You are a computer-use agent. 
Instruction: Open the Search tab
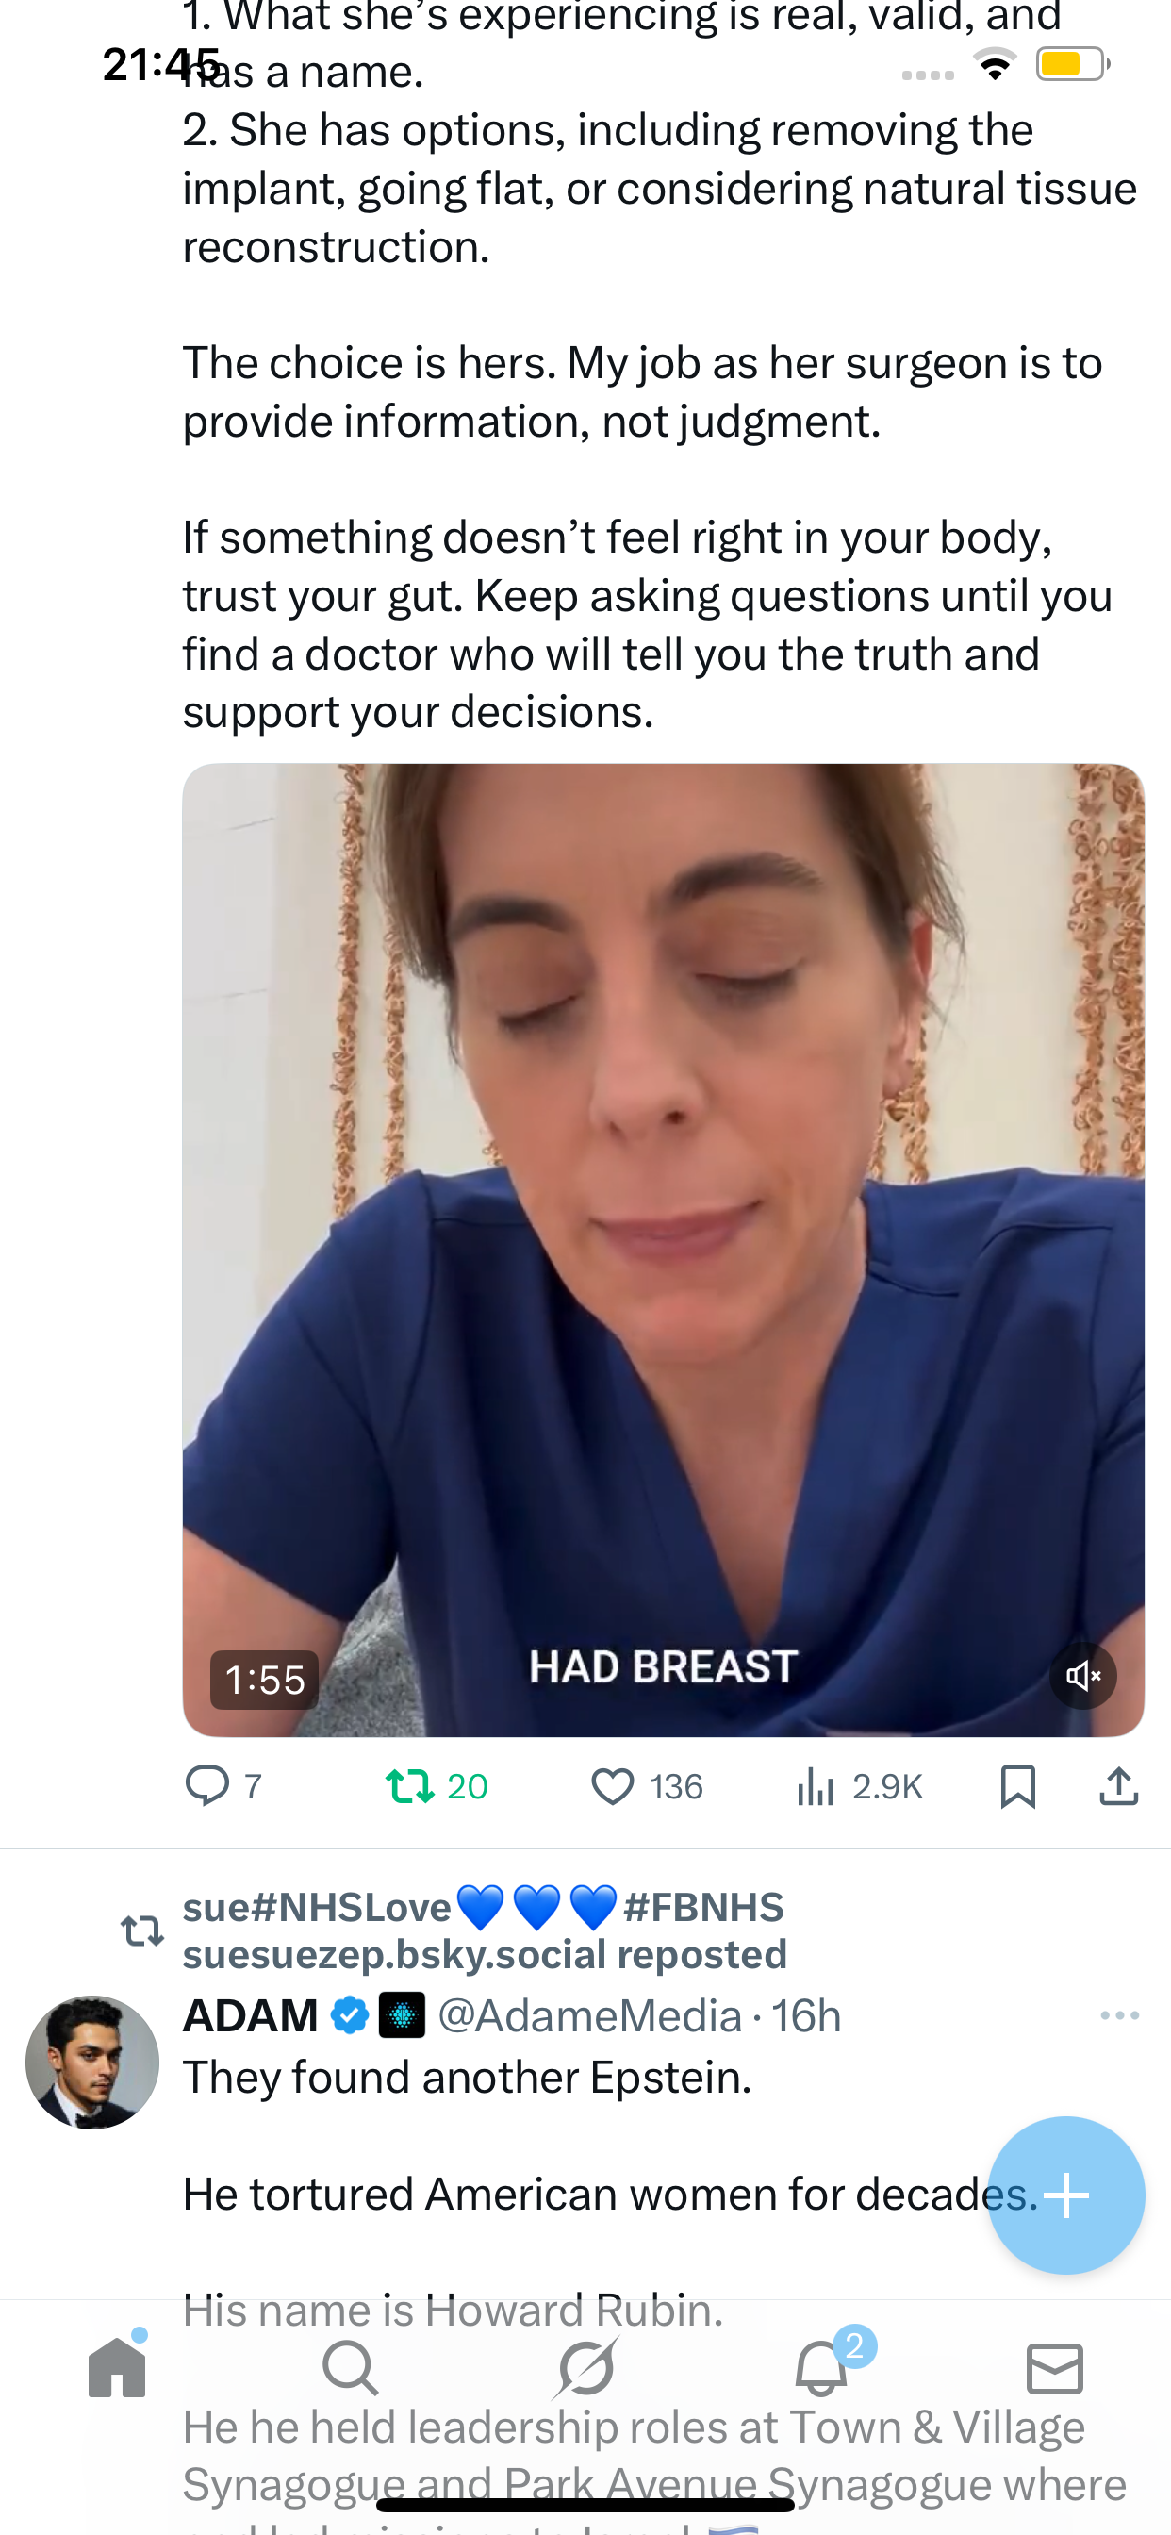[x=351, y=2368]
